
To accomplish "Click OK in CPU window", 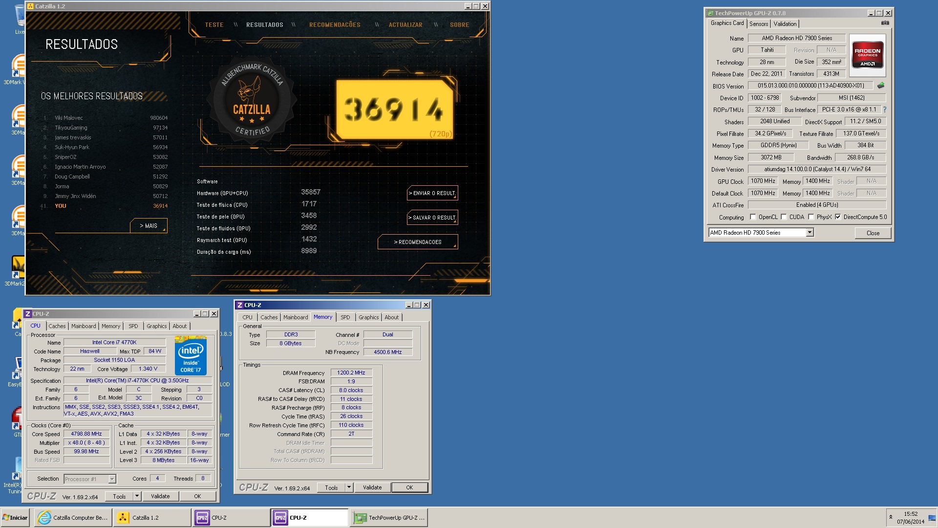I will [197, 496].
